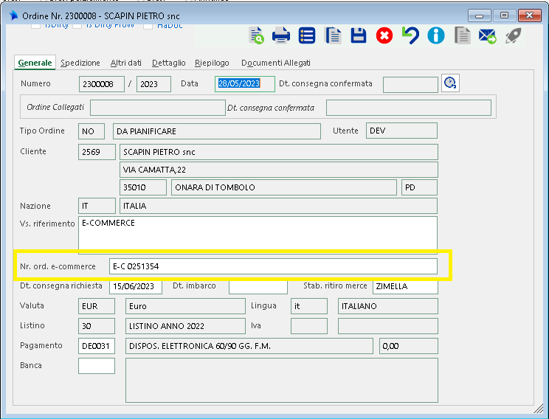Click the city field ONARA DI TOMBOLO
The height and width of the screenshot is (419, 549).
point(284,187)
